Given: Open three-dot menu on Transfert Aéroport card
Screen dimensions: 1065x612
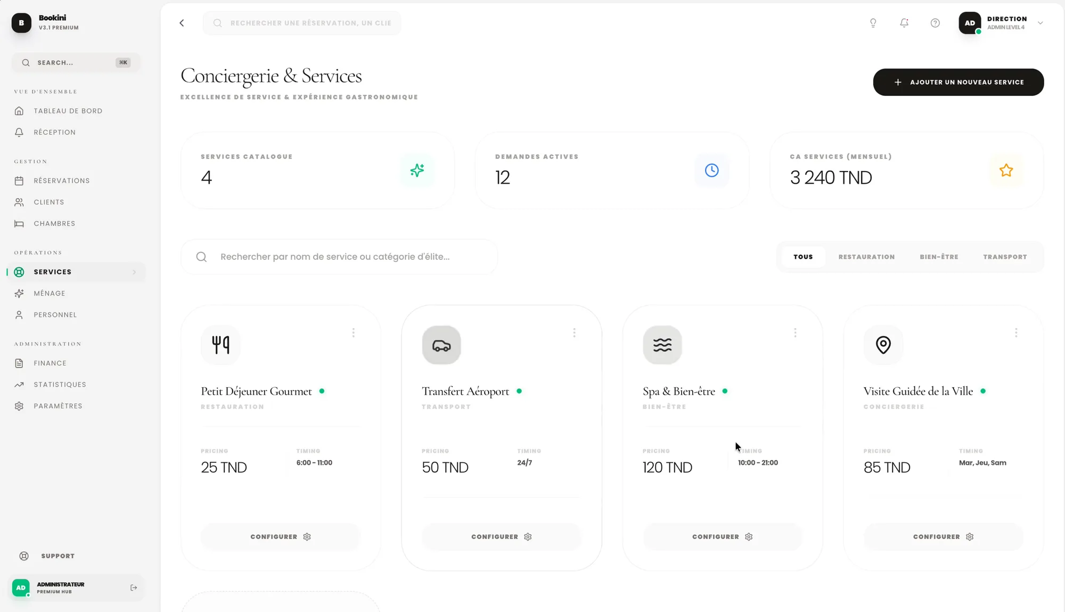Looking at the screenshot, I should [575, 333].
